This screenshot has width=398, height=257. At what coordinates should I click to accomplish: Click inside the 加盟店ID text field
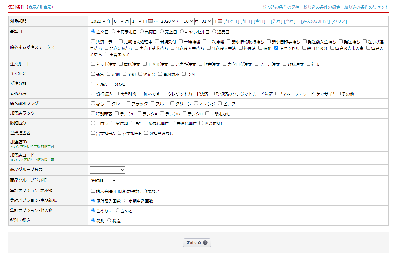point(159,145)
